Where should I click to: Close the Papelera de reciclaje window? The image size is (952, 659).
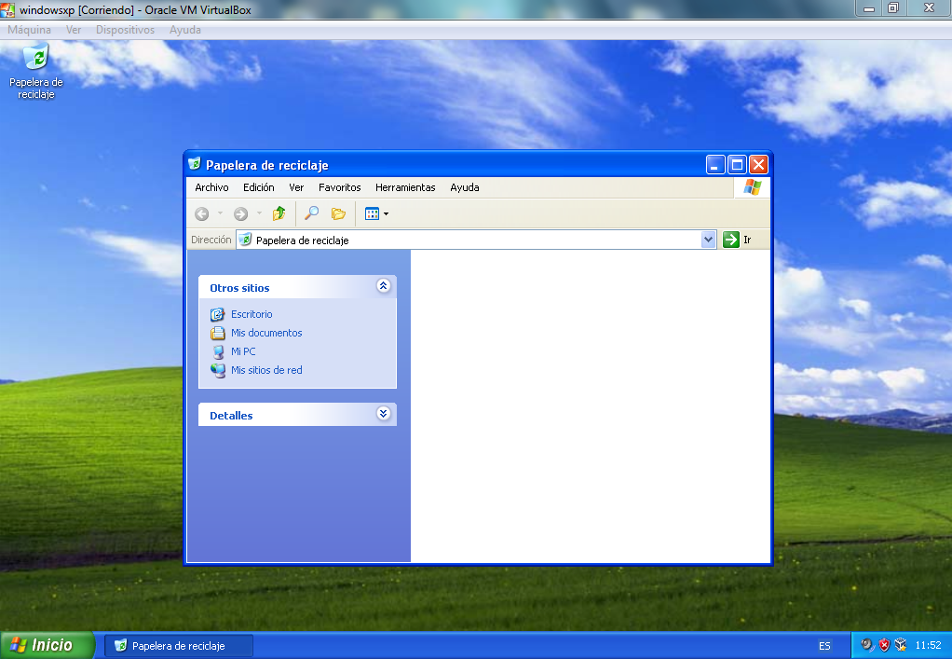point(759,165)
